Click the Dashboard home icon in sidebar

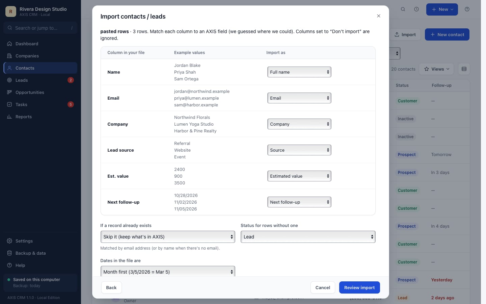9,44
